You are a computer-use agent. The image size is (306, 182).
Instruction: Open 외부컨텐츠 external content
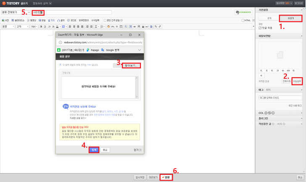(x=84, y=20)
